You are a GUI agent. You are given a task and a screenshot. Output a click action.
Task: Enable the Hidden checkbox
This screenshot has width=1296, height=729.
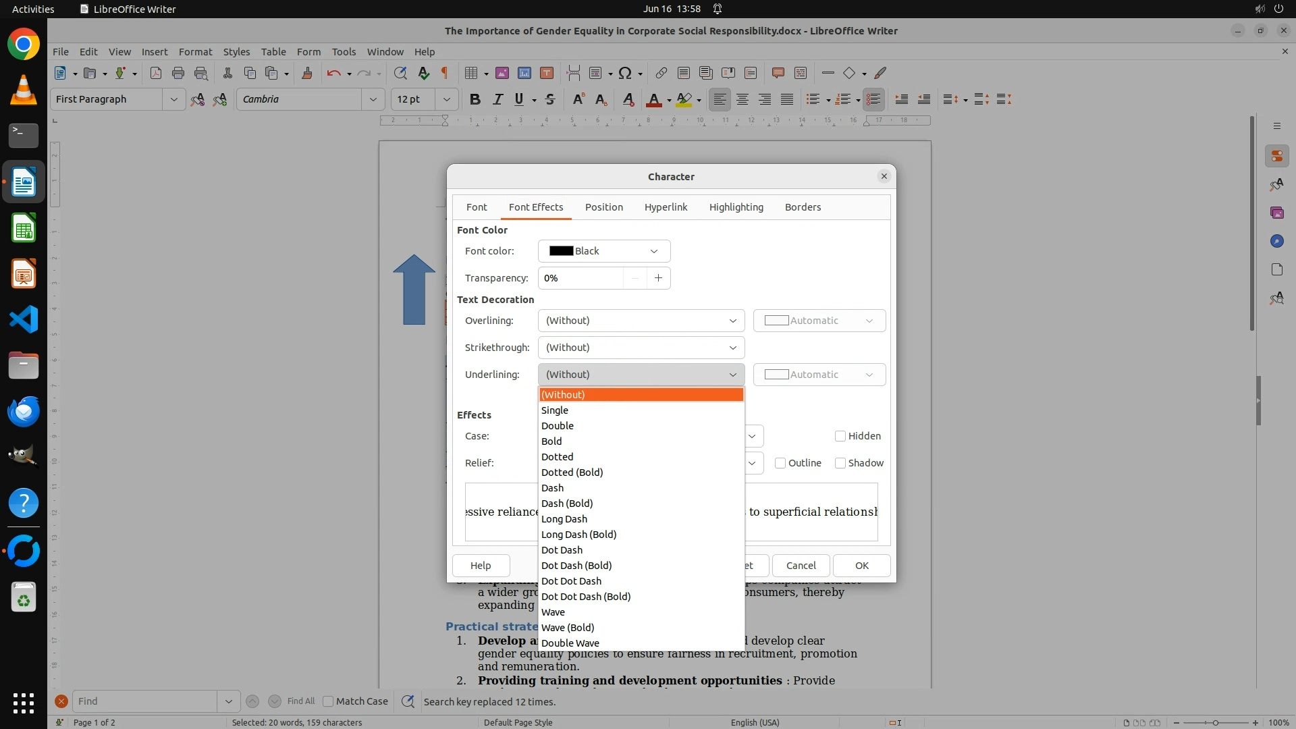click(x=840, y=436)
